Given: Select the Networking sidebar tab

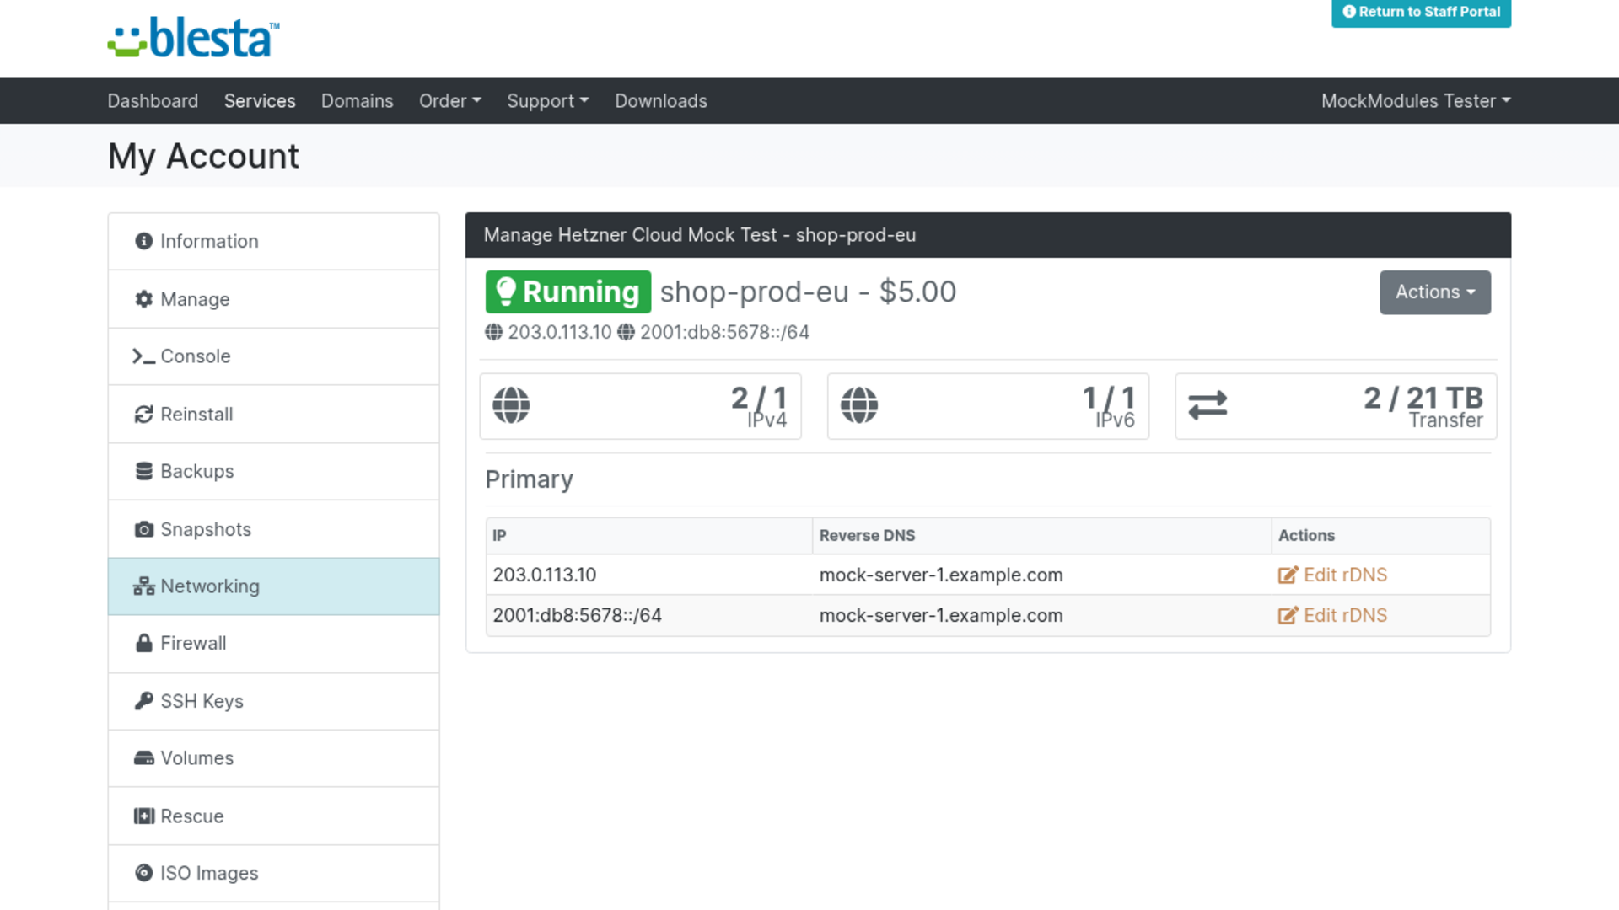Looking at the screenshot, I should click(274, 586).
